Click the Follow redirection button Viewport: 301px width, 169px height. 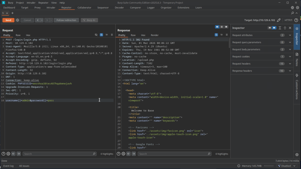tap(66, 20)
